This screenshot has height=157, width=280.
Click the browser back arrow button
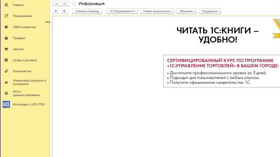click(x=56, y=11)
